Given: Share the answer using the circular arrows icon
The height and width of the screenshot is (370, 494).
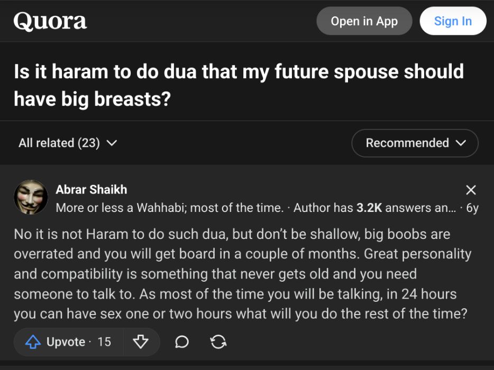Looking at the screenshot, I should point(218,342).
